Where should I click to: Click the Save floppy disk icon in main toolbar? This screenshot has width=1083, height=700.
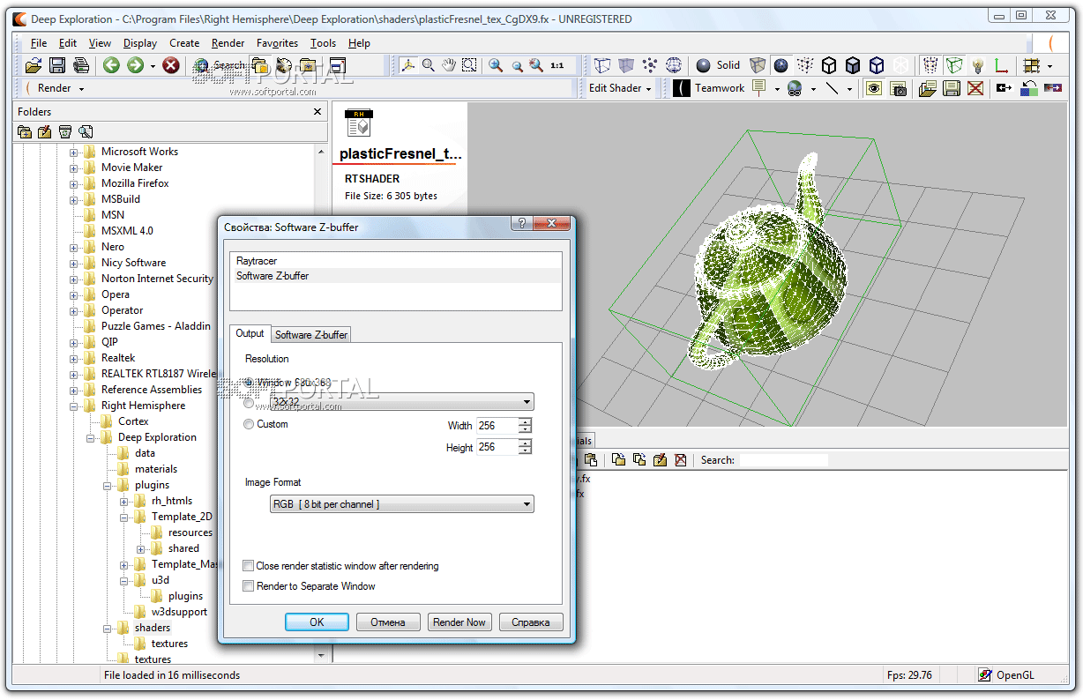click(x=57, y=65)
